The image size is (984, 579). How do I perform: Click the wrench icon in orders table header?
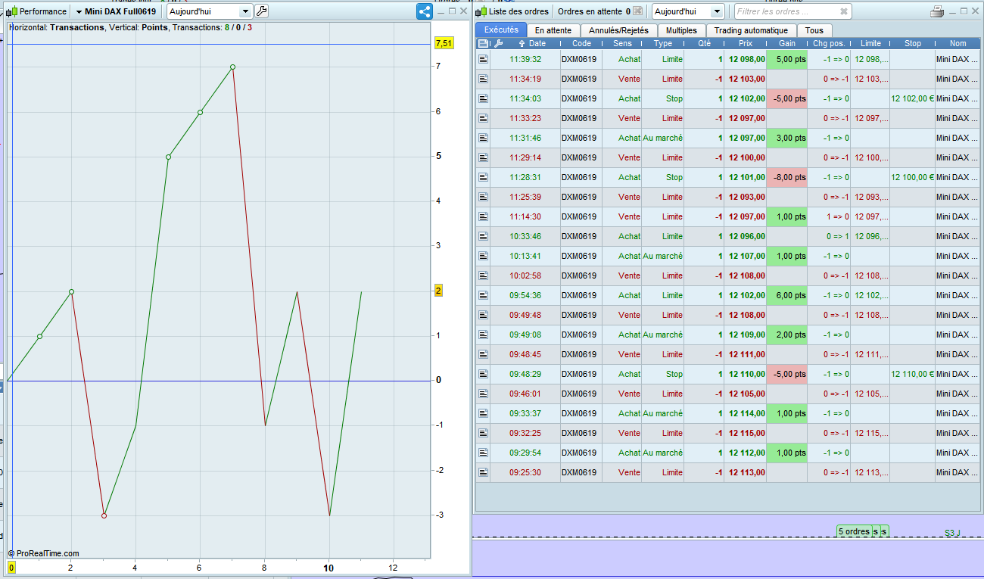point(498,44)
